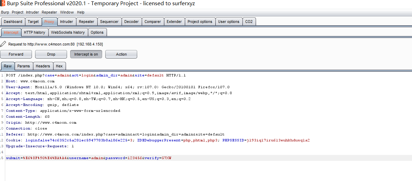View the WebSockets history sub-tab
Screen dimensions: 412x181
[68, 33]
